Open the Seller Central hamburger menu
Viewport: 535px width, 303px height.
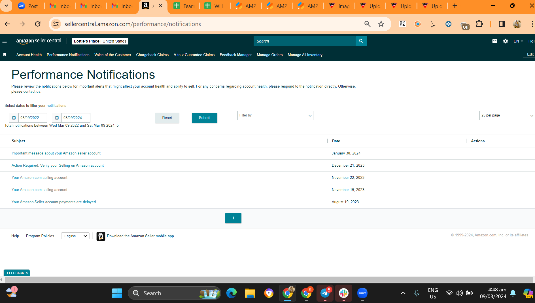[5, 41]
